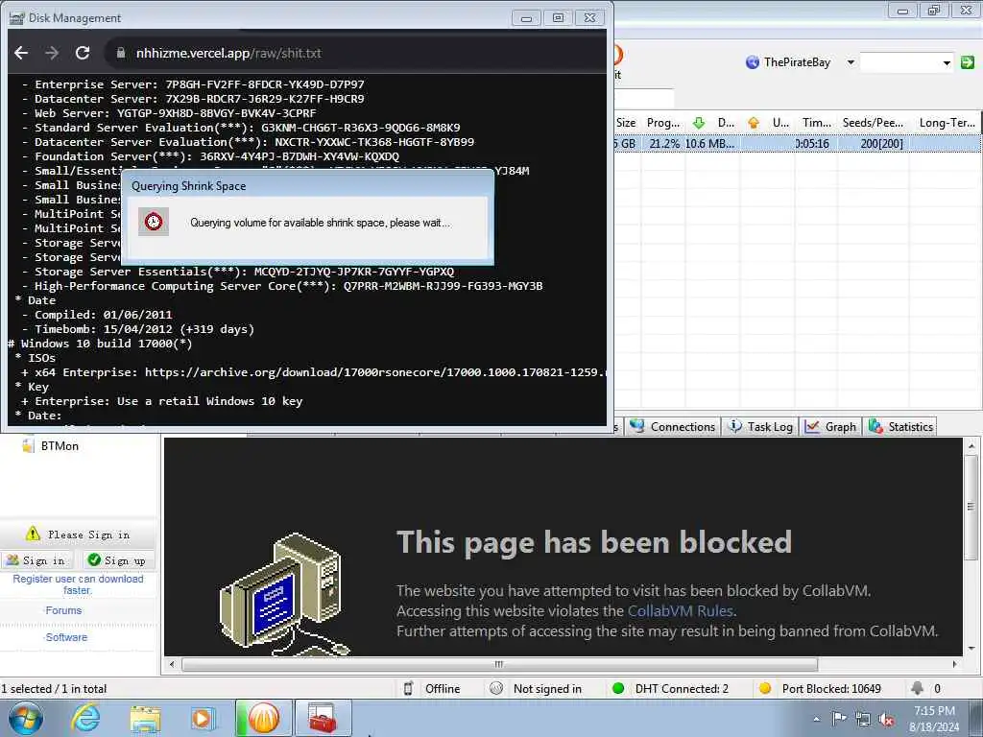Click the browser forward arrow
The image size is (983, 737).
click(52, 54)
